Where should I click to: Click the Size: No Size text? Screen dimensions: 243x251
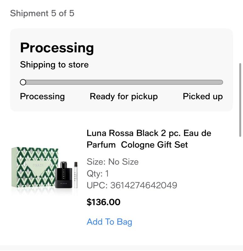112,162
